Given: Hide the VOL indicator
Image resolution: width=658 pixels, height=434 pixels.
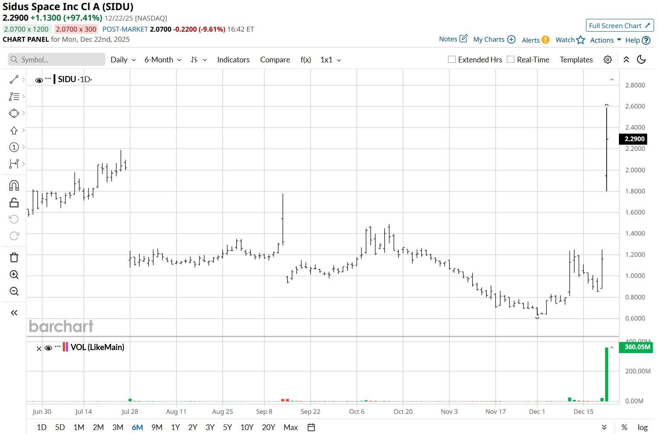Looking at the screenshot, I should [x=48, y=348].
